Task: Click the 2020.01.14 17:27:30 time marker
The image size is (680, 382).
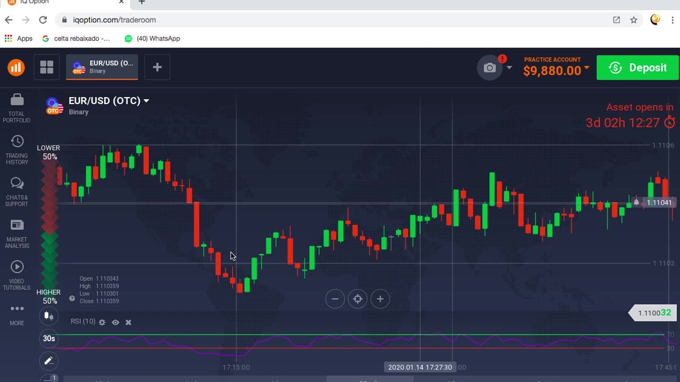Action: click(x=420, y=367)
